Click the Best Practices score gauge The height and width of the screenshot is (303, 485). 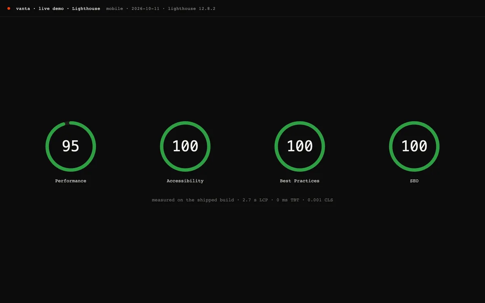299,146
